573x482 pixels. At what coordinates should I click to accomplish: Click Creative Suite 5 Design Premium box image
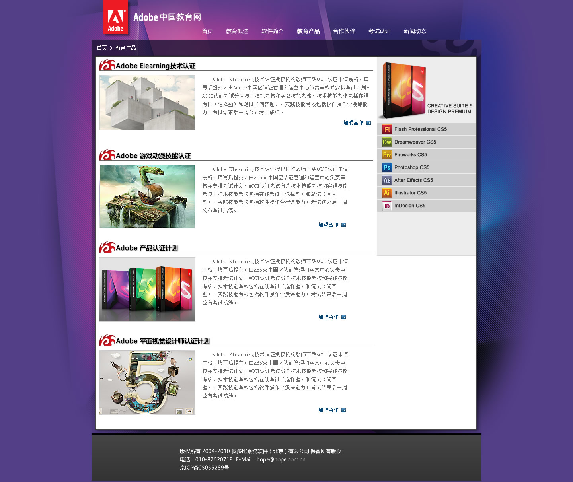click(403, 91)
